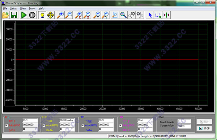This screenshot has width=217, height=140.
Task: Click the CH1 title input field
Action: point(30,120)
